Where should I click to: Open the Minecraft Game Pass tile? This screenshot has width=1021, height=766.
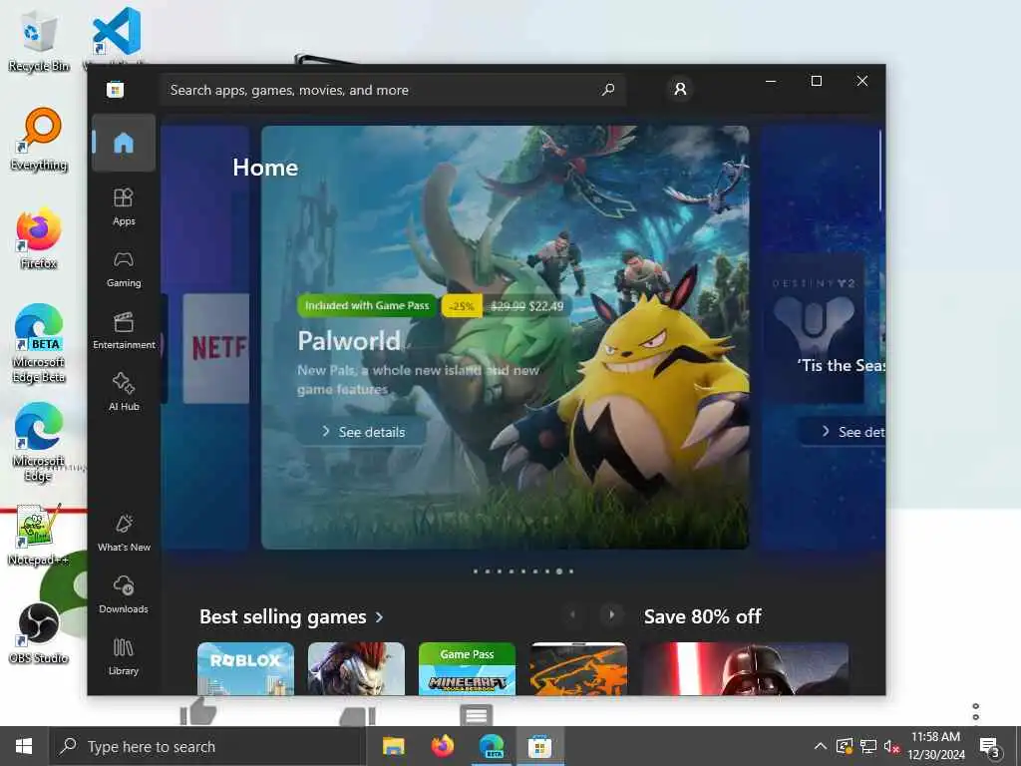tap(467, 669)
